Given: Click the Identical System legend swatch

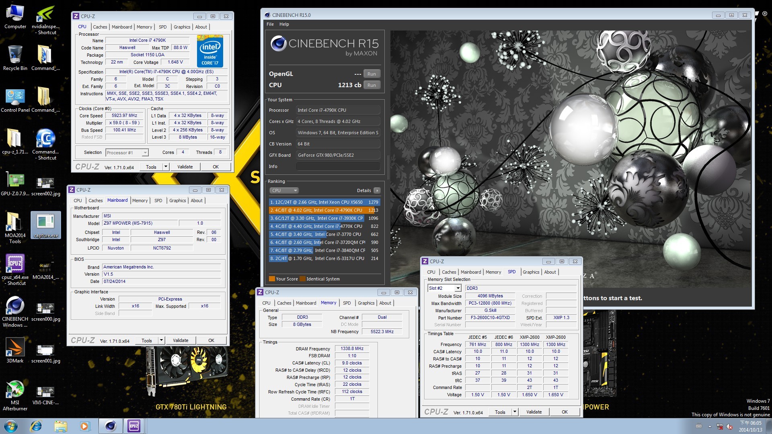Looking at the screenshot, I should point(302,279).
